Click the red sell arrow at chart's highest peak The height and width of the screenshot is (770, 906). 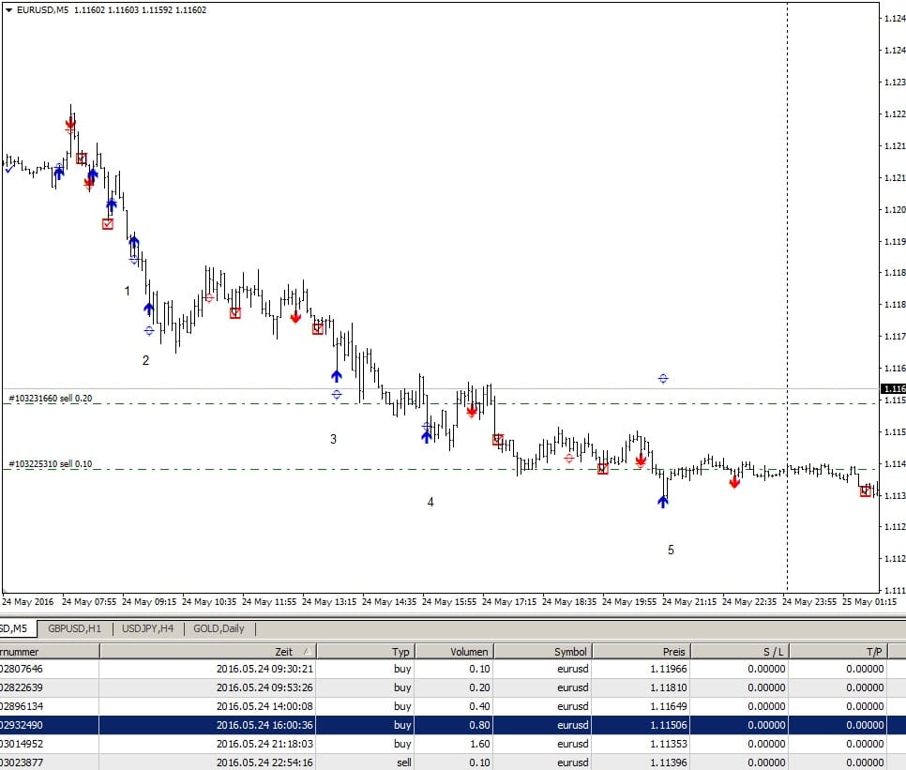(x=70, y=123)
